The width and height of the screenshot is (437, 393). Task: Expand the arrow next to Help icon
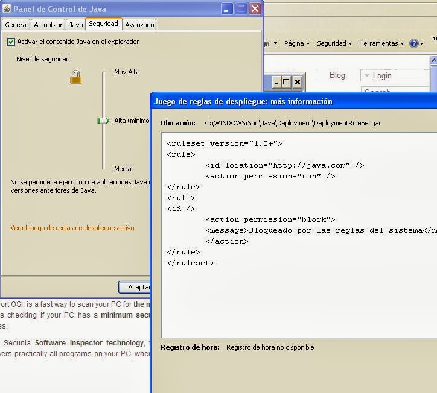[421, 43]
